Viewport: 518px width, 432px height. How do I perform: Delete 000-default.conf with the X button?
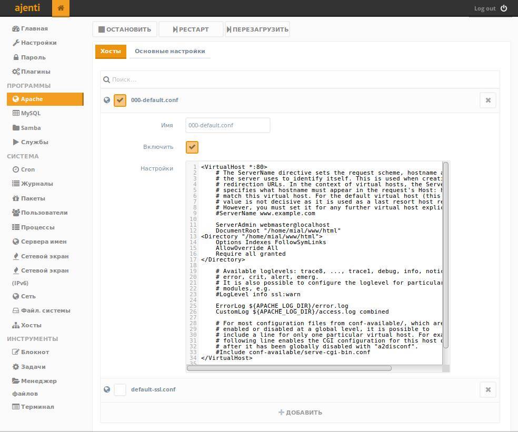[x=488, y=100]
